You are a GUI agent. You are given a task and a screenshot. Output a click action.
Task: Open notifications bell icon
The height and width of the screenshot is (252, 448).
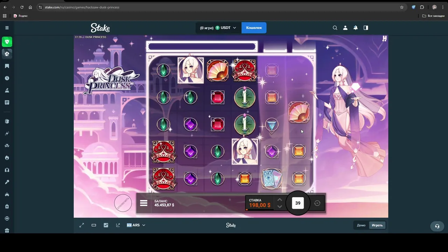[x=356, y=28]
